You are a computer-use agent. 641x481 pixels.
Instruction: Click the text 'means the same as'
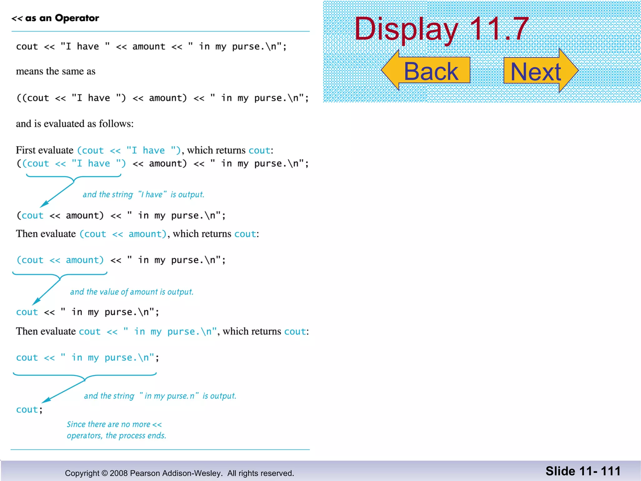pyautogui.click(x=56, y=71)
